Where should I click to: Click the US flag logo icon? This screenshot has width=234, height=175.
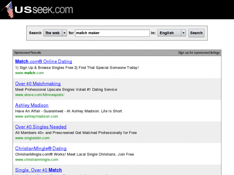coord(8,10)
